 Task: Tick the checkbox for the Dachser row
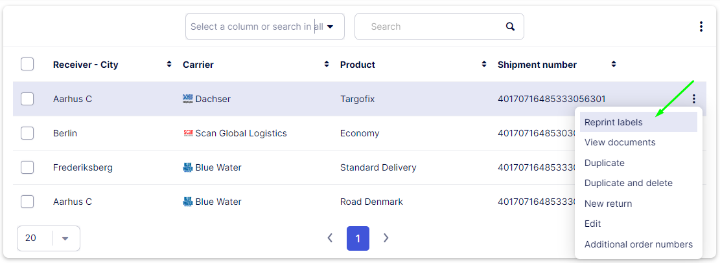click(x=27, y=99)
